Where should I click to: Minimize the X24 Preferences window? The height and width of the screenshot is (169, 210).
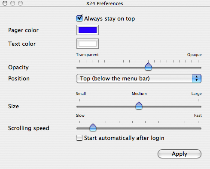pyautogui.click(x=13, y=3)
